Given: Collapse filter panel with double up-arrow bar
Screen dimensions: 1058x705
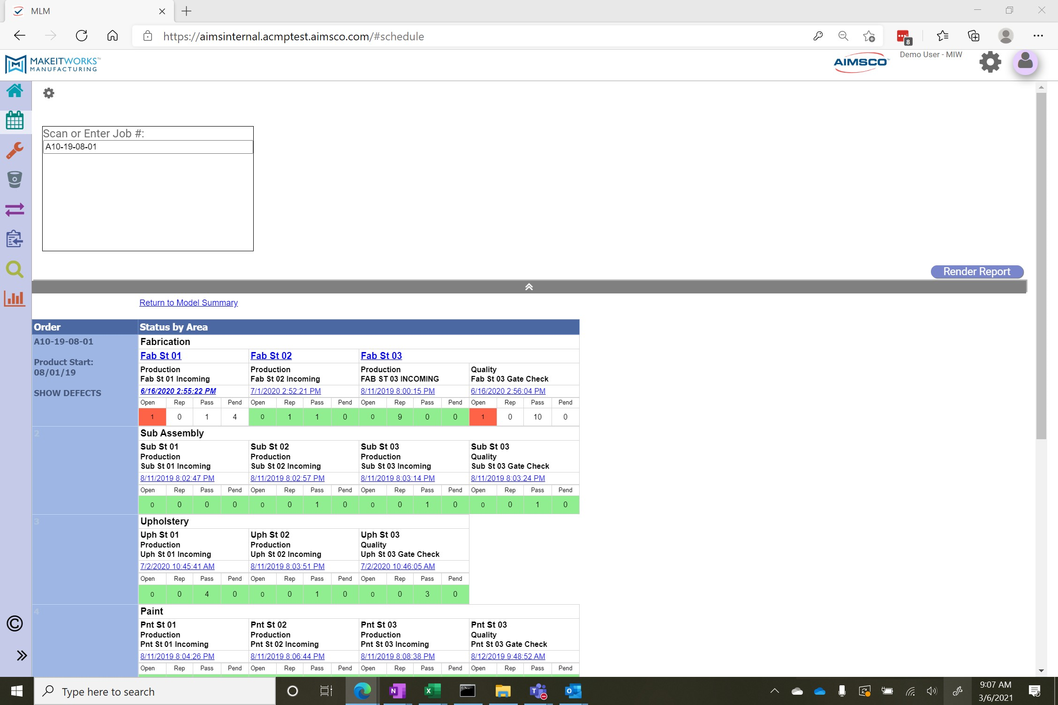Looking at the screenshot, I should [529, 287].
